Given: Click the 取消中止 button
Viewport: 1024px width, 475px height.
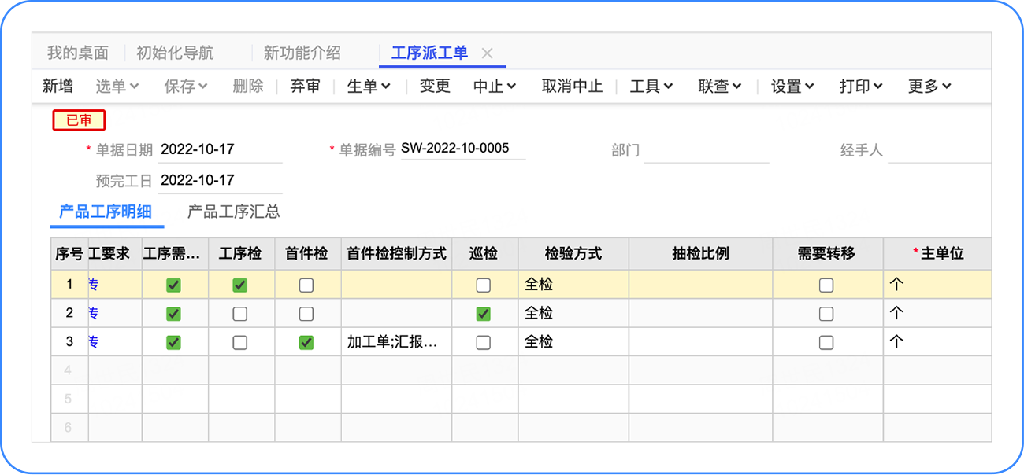Looking at the screenshot, I should pos(572,87).
